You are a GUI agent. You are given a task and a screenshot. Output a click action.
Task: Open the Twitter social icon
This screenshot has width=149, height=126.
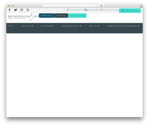coord(15,10)
